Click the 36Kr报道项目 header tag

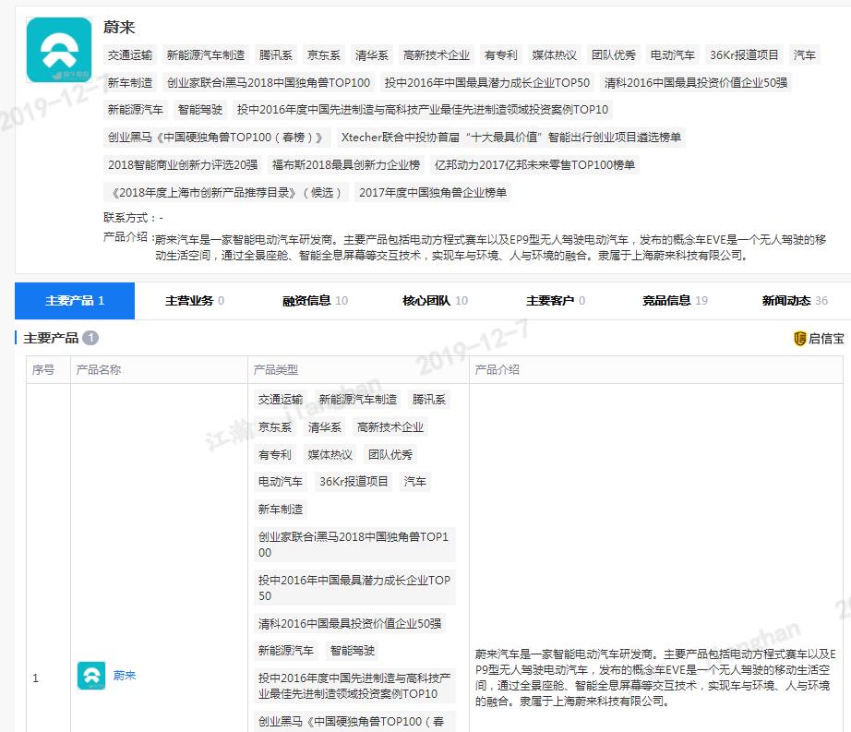[744, 54]
